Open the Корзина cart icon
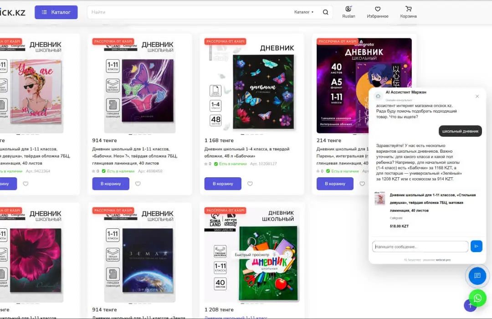This screenshot has height=319, width=492. coord(408,12)
